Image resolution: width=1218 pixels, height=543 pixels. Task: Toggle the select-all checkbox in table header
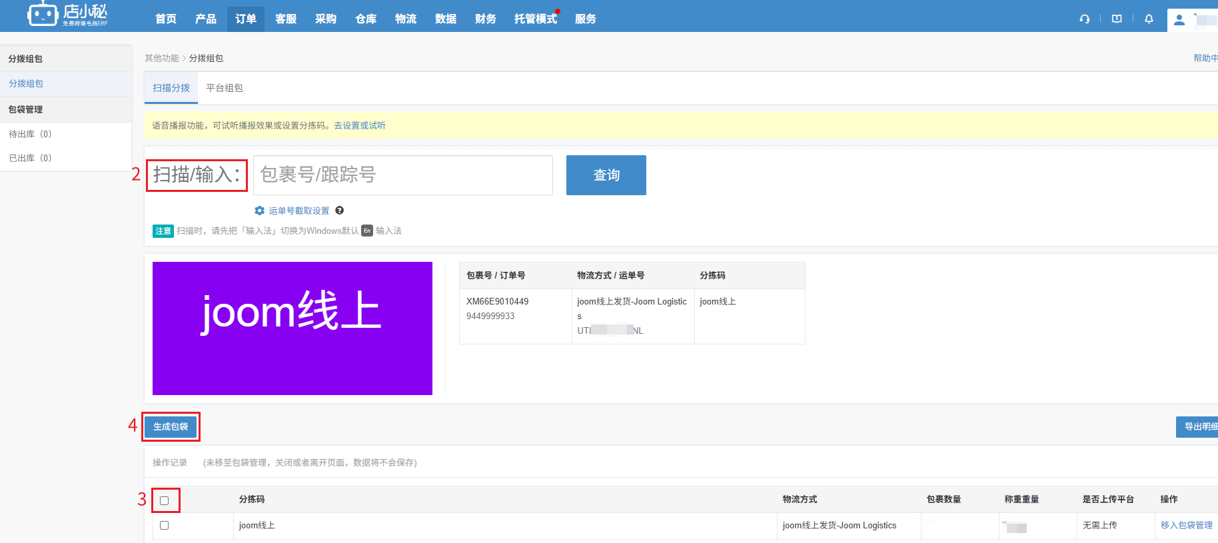pyautogui.click(x=165, y=500)
